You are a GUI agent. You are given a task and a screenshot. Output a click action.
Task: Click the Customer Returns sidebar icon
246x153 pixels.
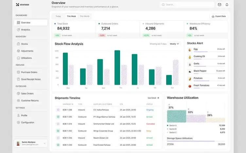click(x=18, y=101)
